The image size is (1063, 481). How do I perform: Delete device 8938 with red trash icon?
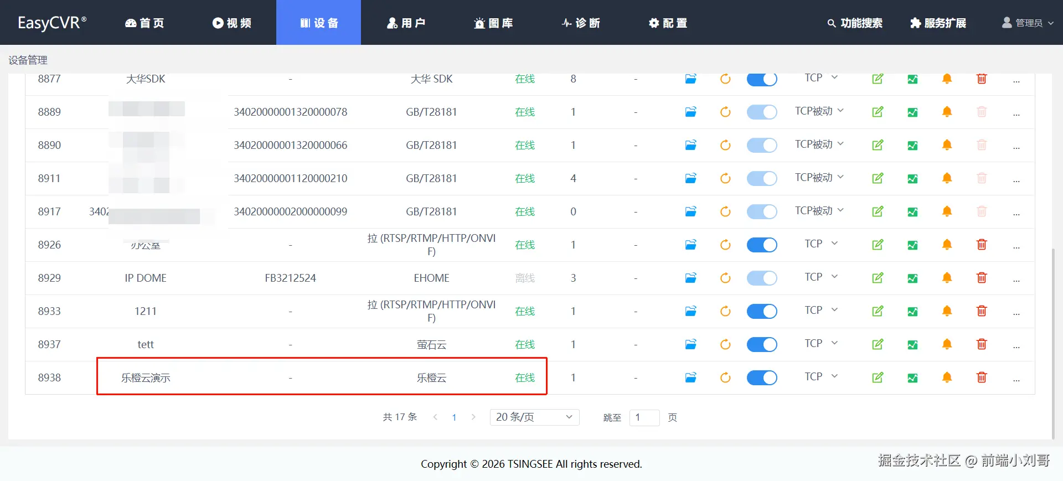click(x=982, y=377)
